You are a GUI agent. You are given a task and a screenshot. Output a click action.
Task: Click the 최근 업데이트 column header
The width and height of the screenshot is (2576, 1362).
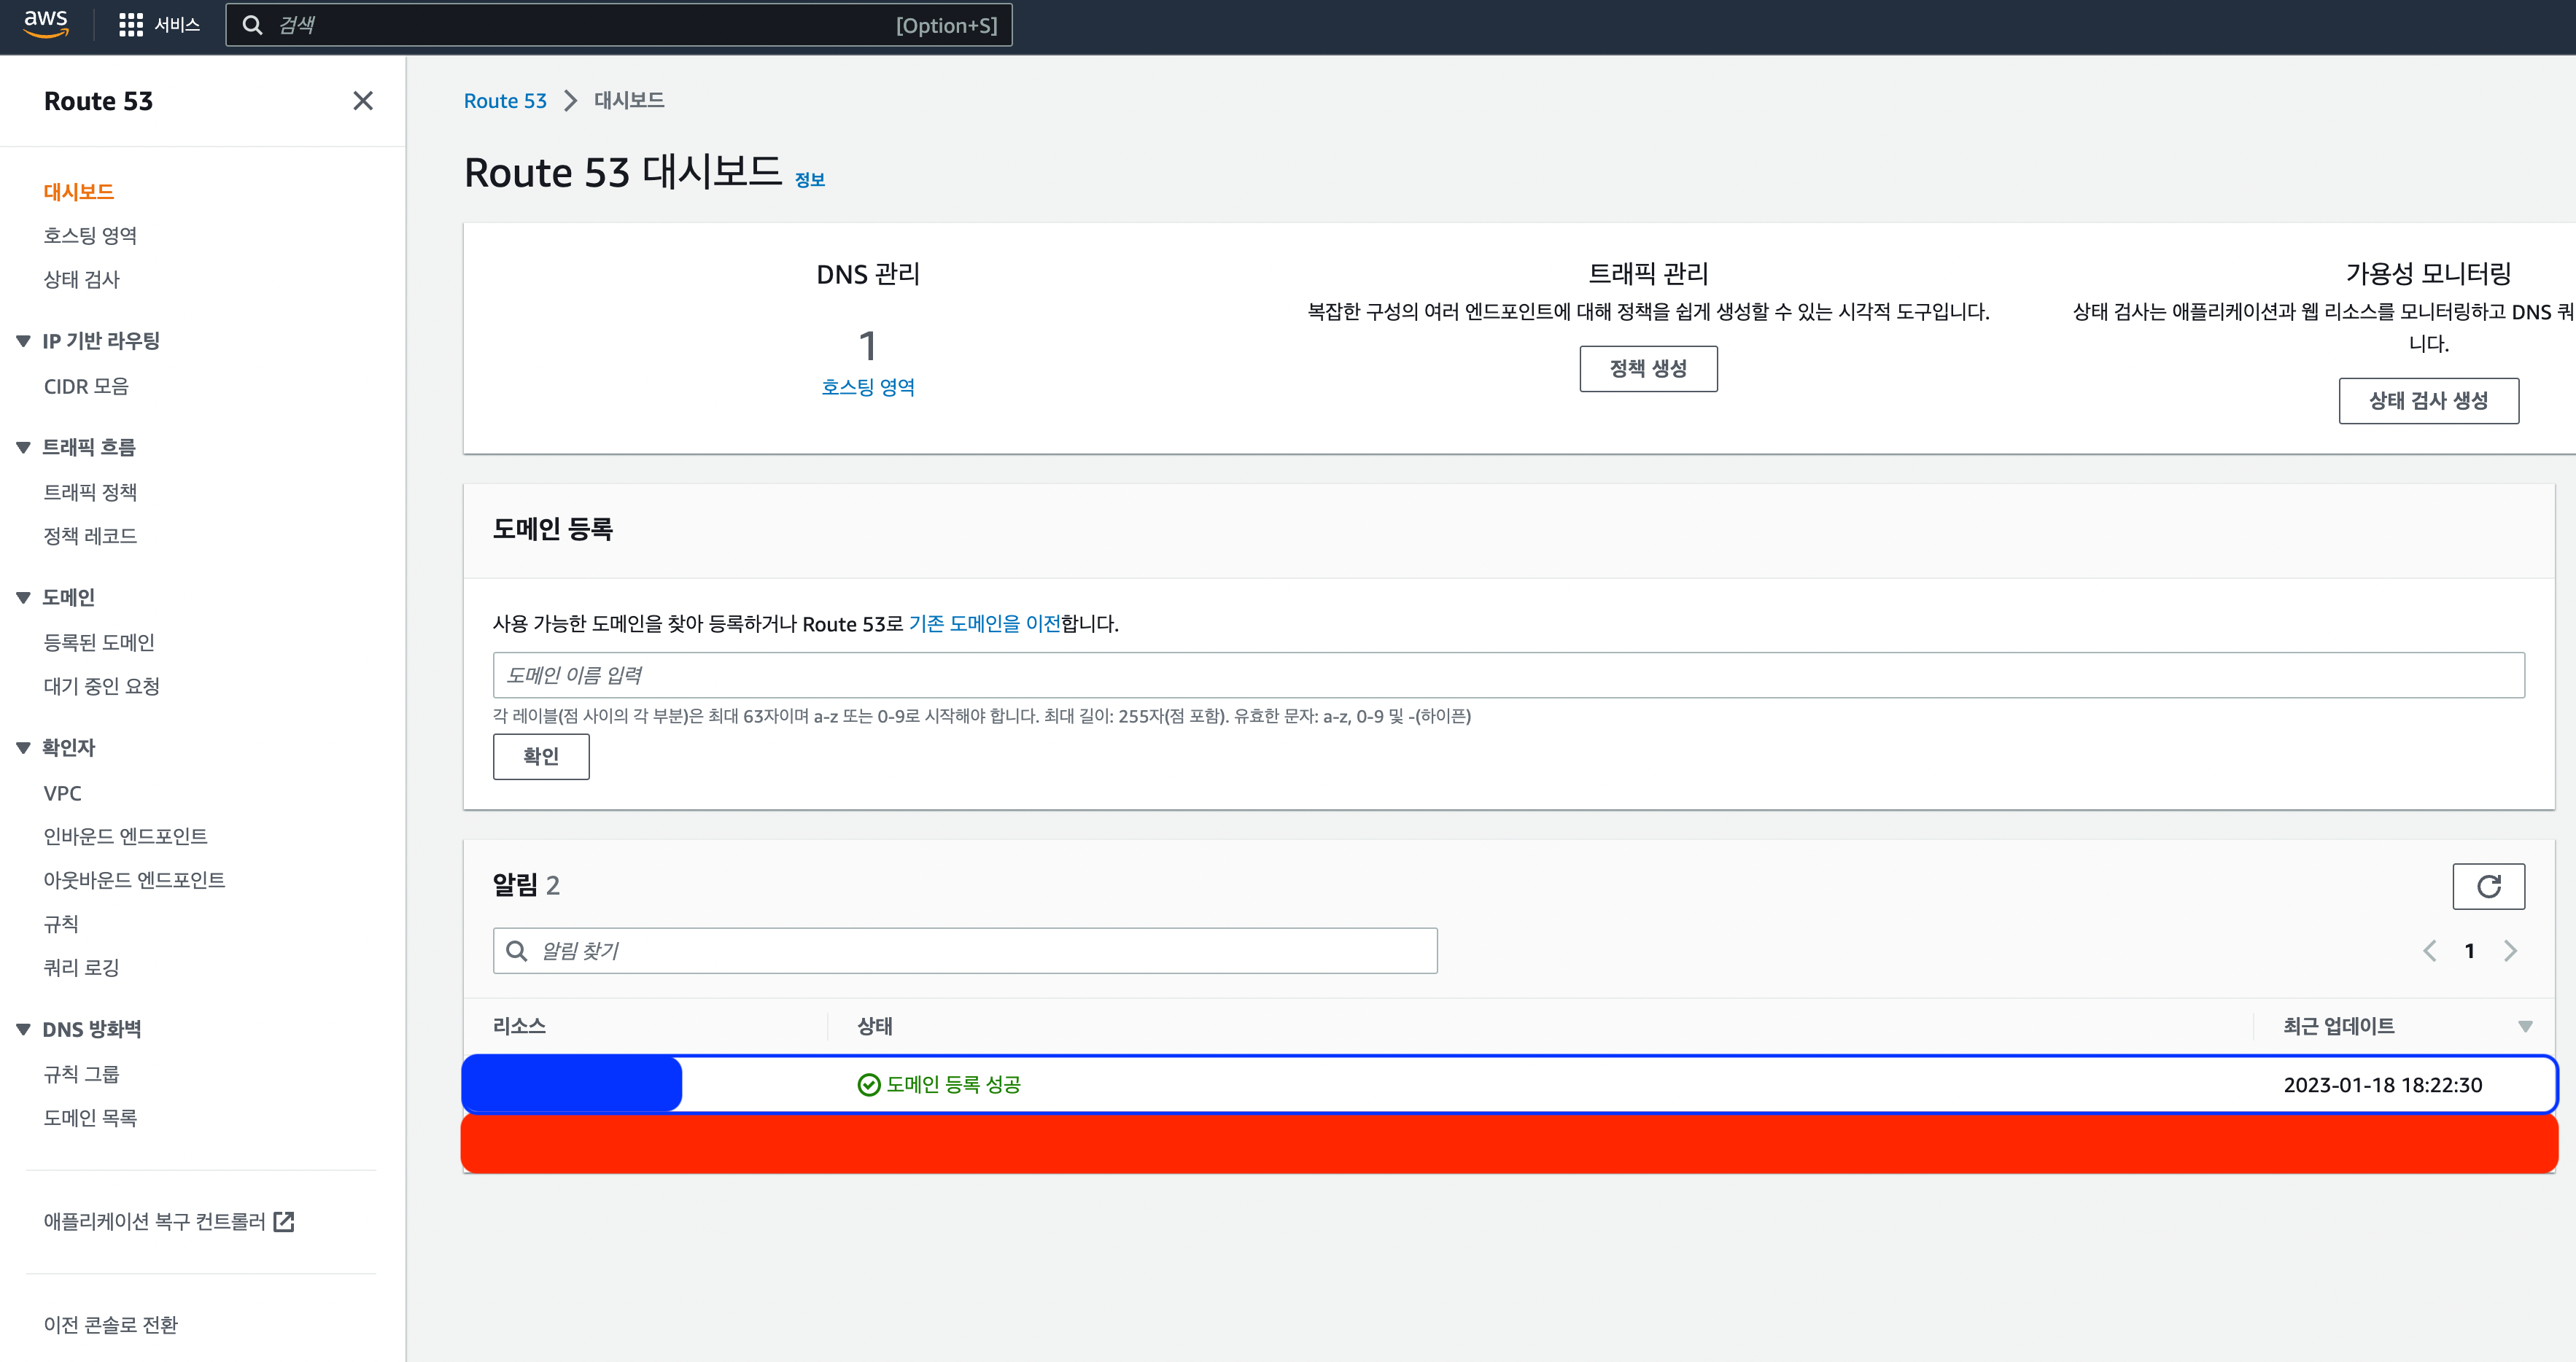pyautogui.click(x=2339, y=1027)
